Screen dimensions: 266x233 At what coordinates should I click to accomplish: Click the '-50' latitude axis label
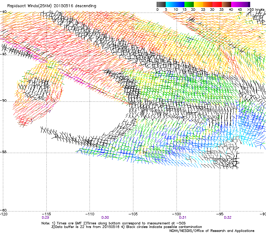(x=3, y=100)
